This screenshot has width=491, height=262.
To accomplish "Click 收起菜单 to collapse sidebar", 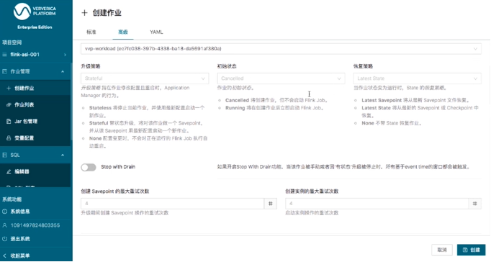I will [x=20, y=256].
